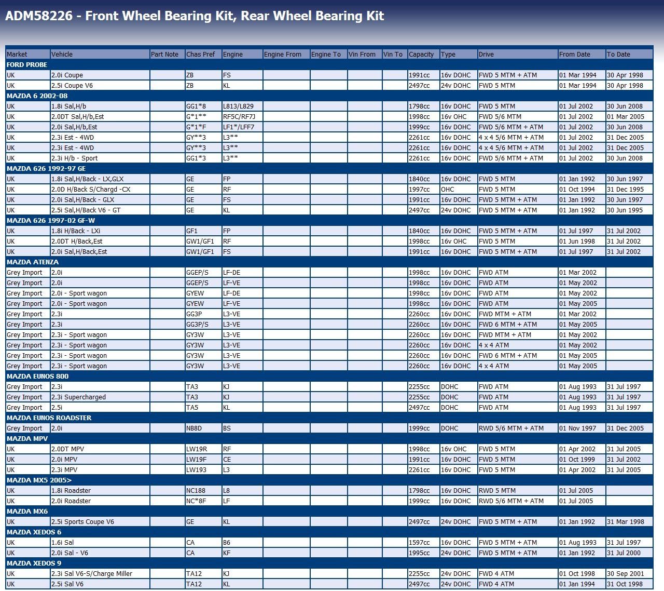
Task: Click the '2.0D H/Back S/Chargd -CX' cell
Action: tap(100, 189)
